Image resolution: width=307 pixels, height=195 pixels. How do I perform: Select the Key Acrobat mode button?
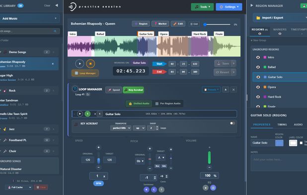[x=134, y=90]
